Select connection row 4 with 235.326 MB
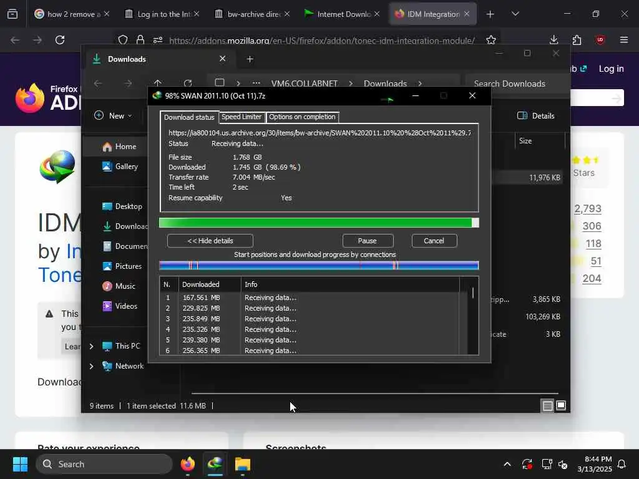The height and width of the screenshot is (479, 639). click(x=310, y=329)
